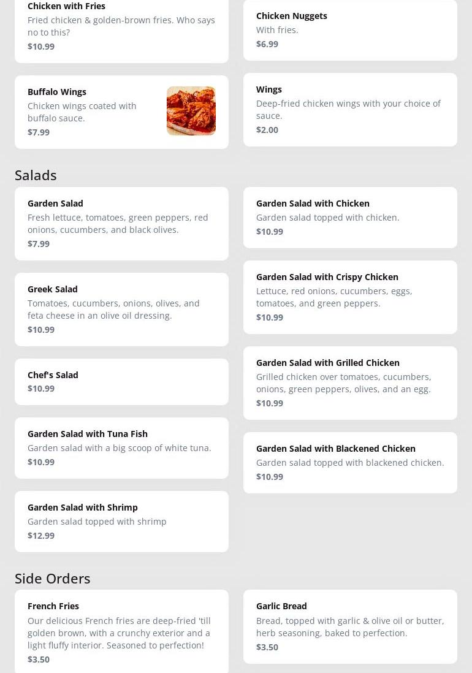The image size is (472, 673).
Task: Choose the Chicken Nuggets menu card
Action: coord(349,29)
